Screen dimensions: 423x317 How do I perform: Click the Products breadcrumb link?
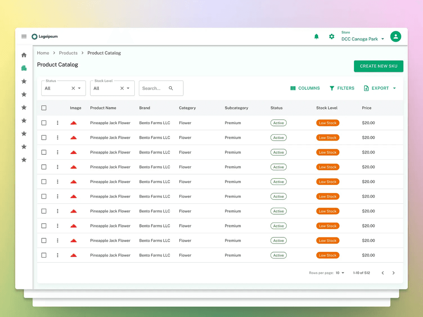(x=68, y=53)
